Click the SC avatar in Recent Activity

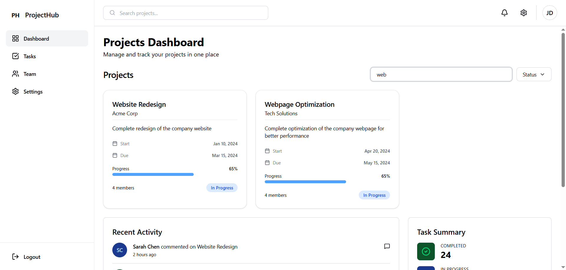[120, 250]
